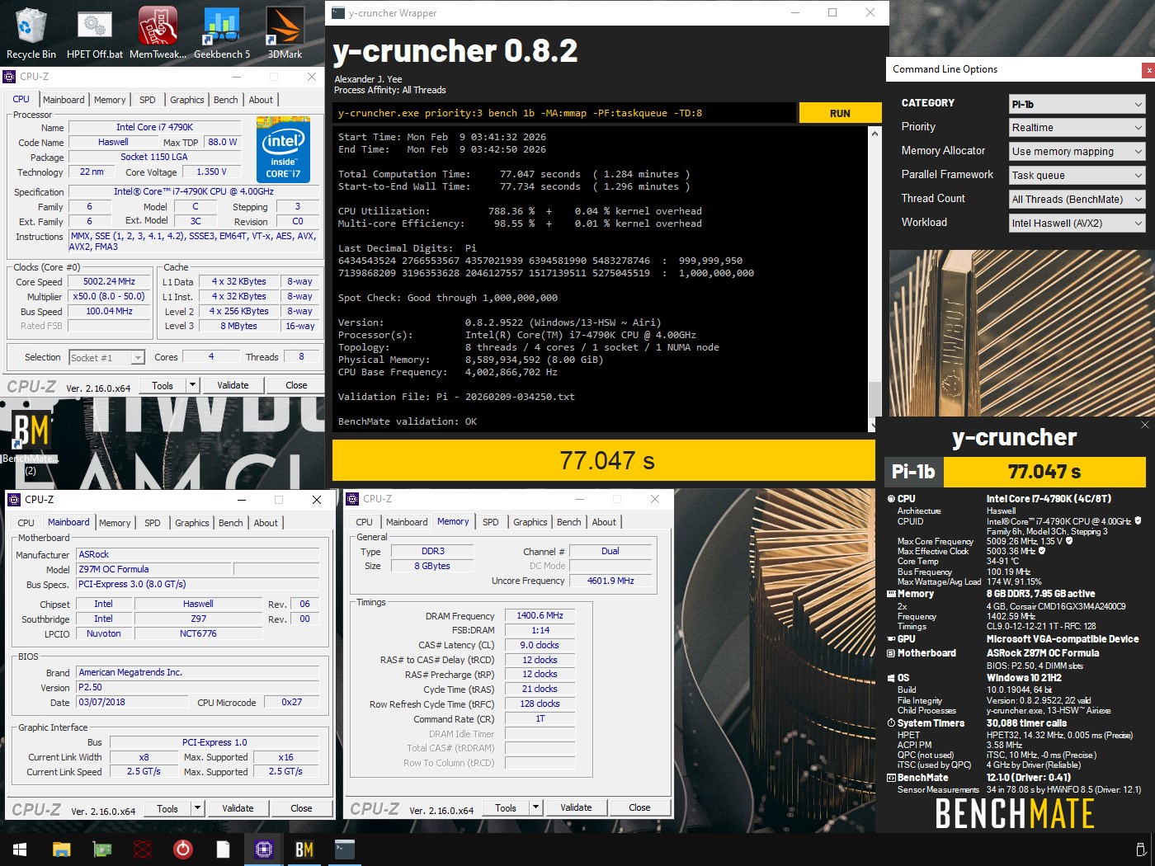Click the Motherboard icon in BenchMate panel
Image resolution: width=1155 pixels, height=866 pixels.
pos(891,653)
